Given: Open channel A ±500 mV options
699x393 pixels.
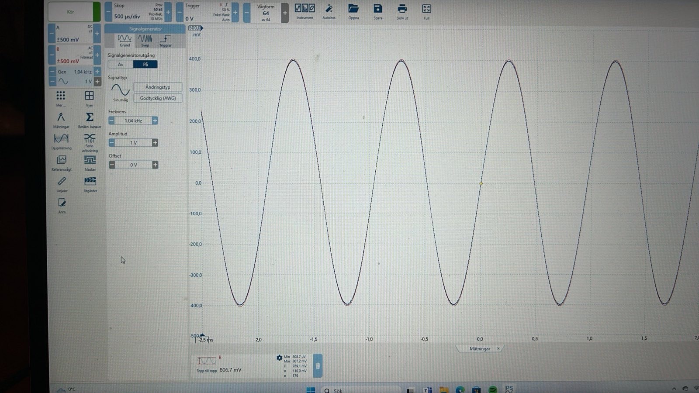Looking at the screenshot, I should coord(75,34).
